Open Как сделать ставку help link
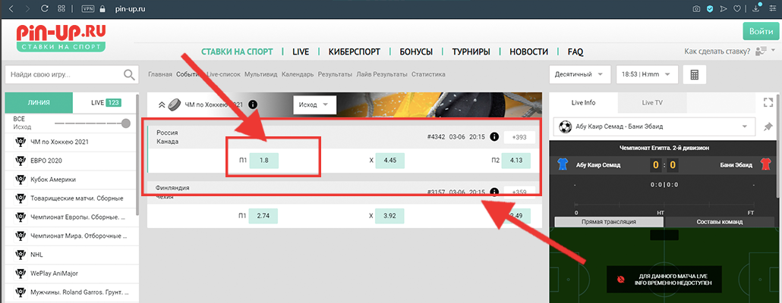782x303 pixels. (x=717, y=52)
